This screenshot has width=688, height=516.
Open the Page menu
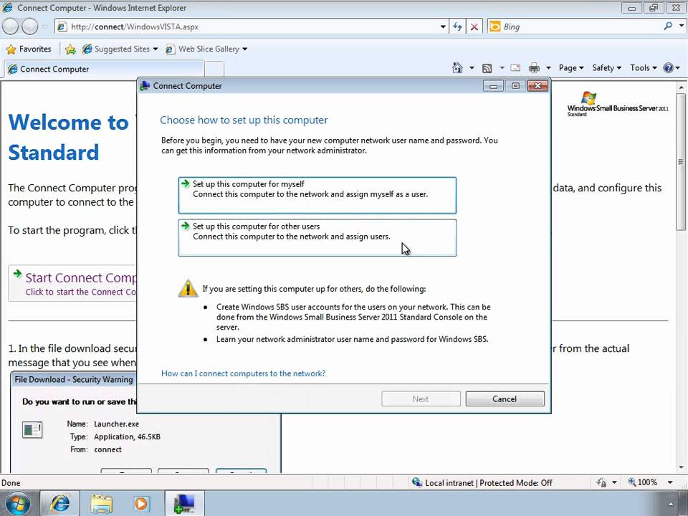click(571, 67)
